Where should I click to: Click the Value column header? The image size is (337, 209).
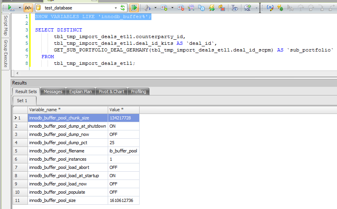[123, 110]
